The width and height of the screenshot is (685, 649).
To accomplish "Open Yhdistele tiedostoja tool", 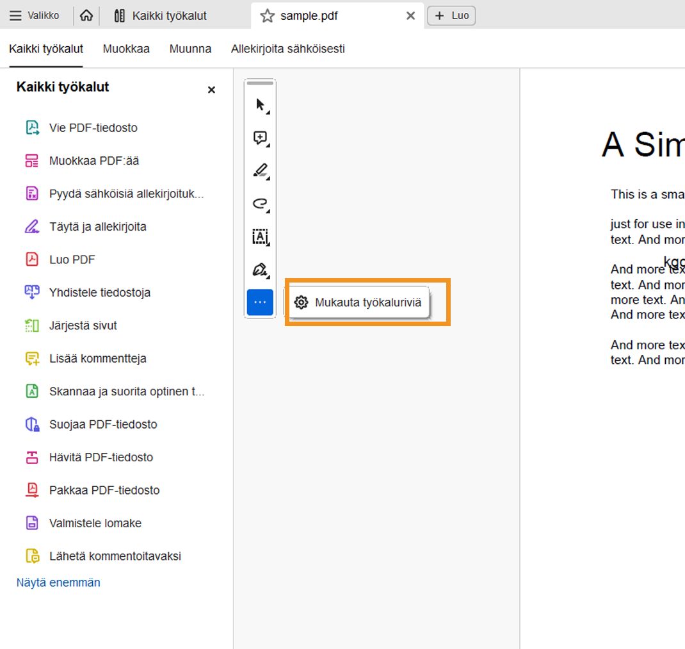I will (x=99, y=293).
